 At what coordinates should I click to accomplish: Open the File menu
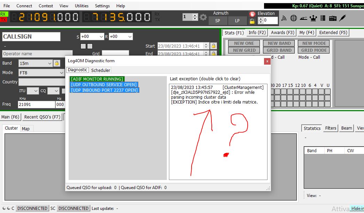[x=7, y=6]
